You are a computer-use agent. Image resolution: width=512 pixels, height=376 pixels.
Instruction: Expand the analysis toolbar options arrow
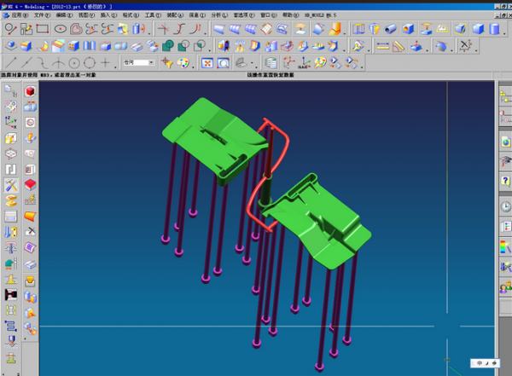tap(428, 50)
